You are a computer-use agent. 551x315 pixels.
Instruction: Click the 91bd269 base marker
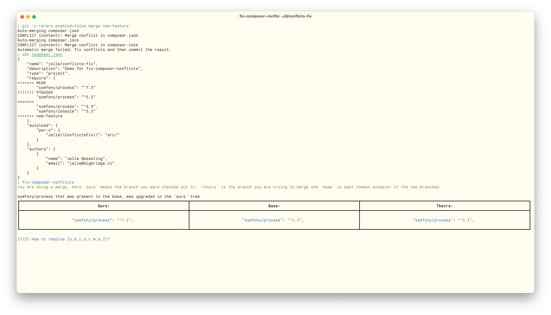36,92
